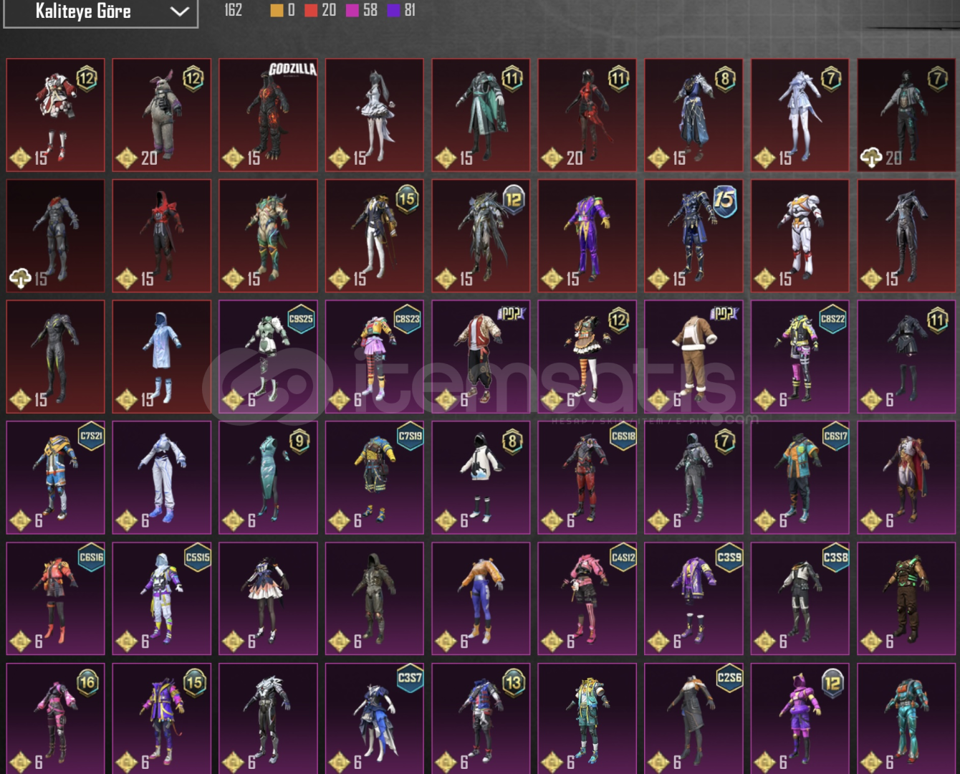Screen dimensions: 960x774
Task: Click the C4S12 season badge
Action: click(623, 557)
